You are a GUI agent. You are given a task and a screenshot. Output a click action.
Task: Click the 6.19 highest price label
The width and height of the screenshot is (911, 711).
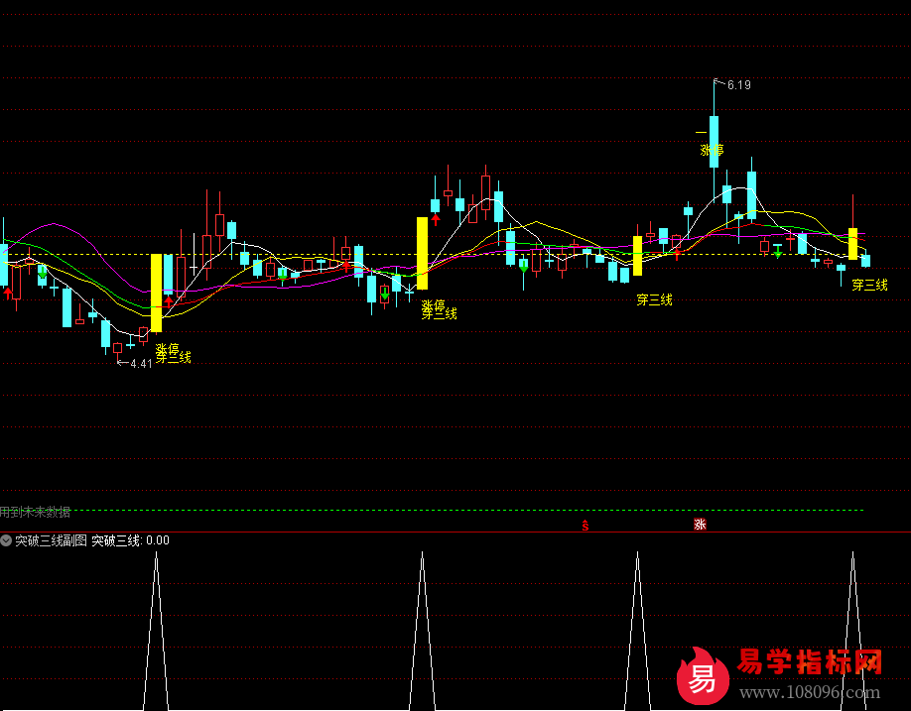[x=738, y=85]
